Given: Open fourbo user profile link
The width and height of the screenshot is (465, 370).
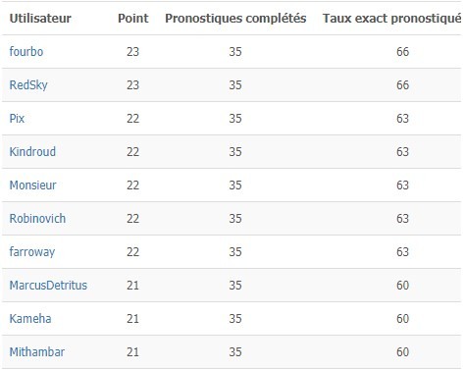Looking at the screenshot, I should click(26, 52).
